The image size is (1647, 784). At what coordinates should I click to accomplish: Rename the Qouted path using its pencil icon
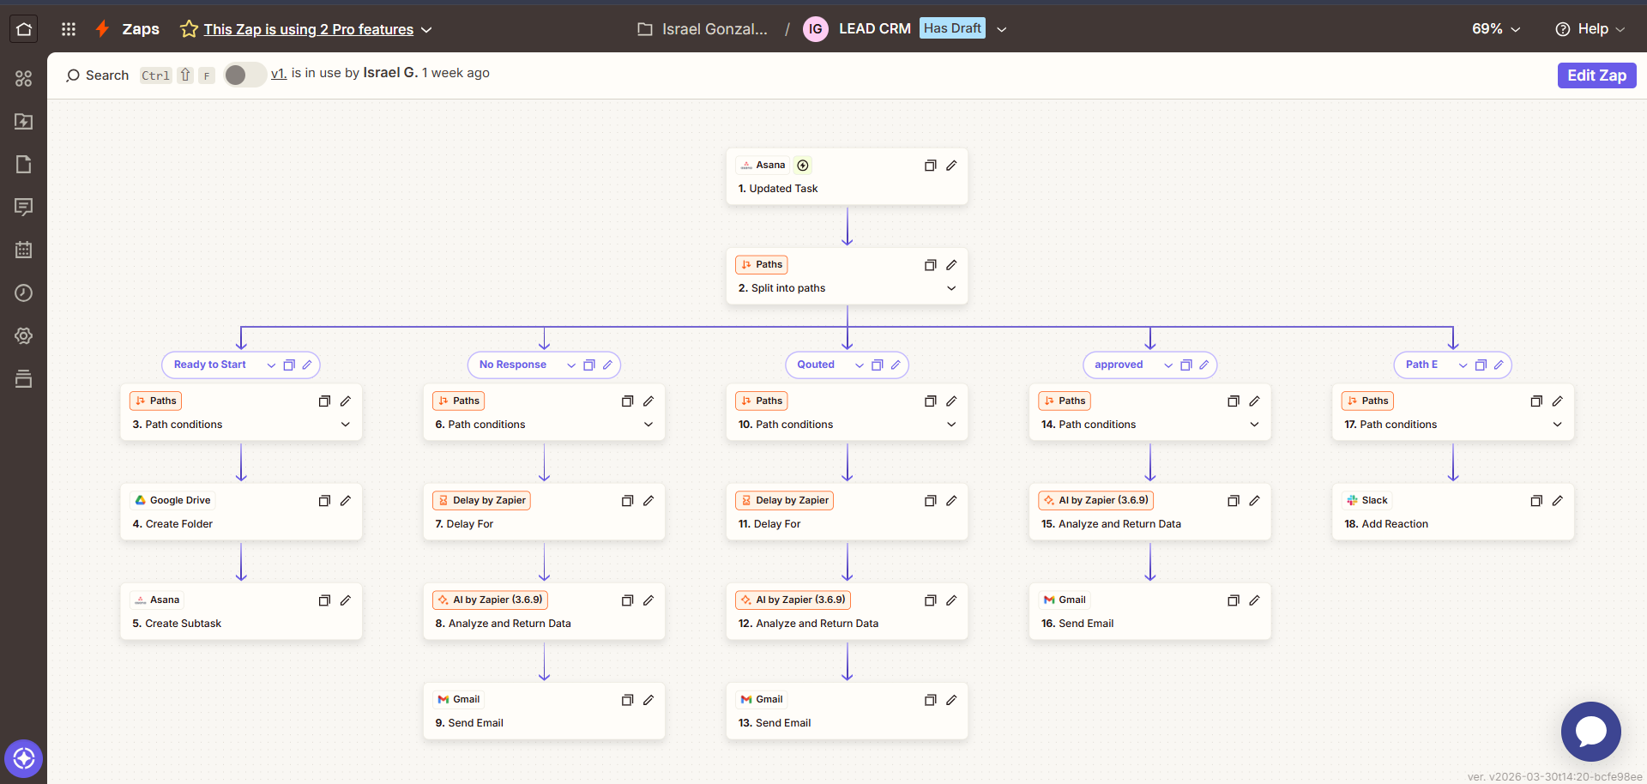pyautogui.click(x=896, y=365)
